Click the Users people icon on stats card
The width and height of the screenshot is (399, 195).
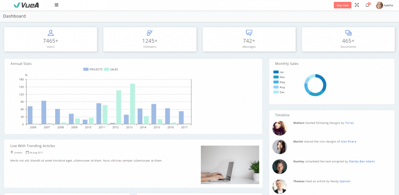[x=50, y=32]
